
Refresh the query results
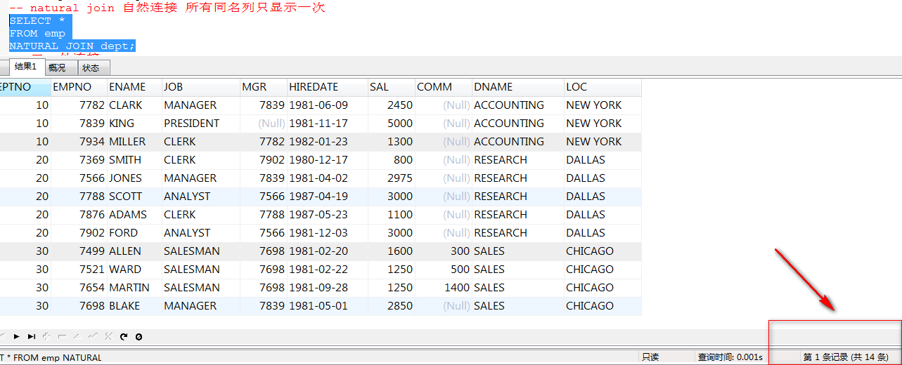[x=124, y=337]
